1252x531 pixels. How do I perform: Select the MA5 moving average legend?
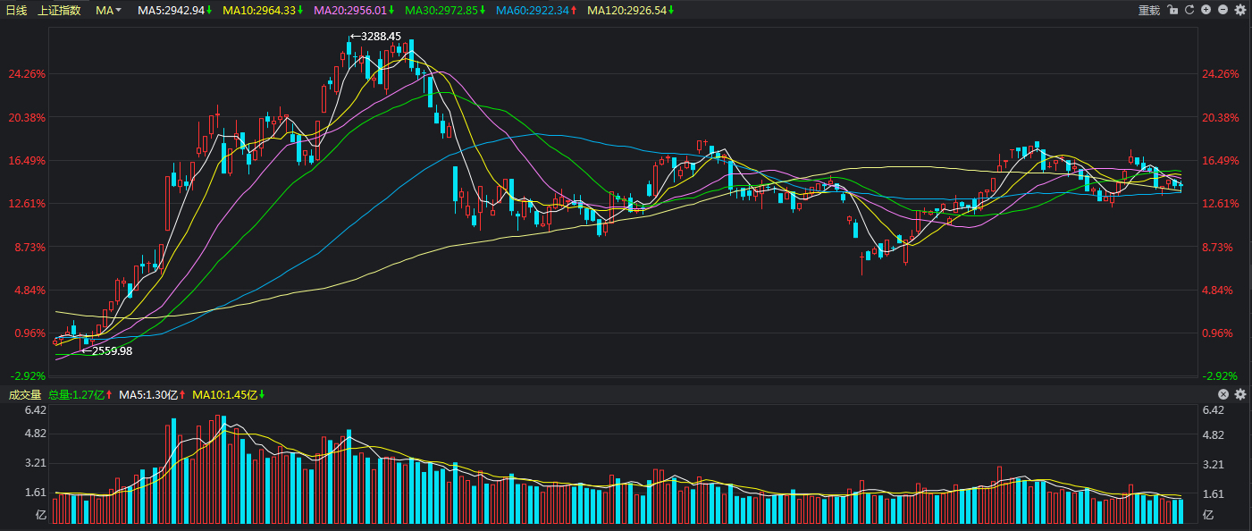[x=175, y=11]
